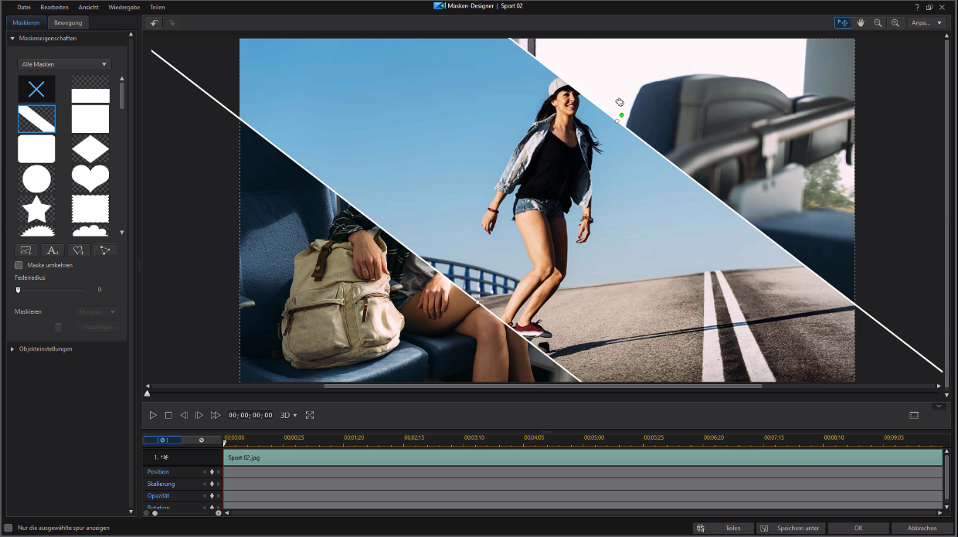Click the green rotation handle on the mask
The height and width of the screenshot is (537, 958).
pyautogui.click(x=621, y=115)
